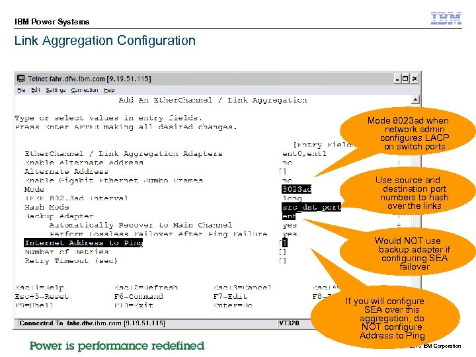The image size is (476, 357).
Task: Click the Backup Adapter ent value
Action: click(x=289, y=216)
